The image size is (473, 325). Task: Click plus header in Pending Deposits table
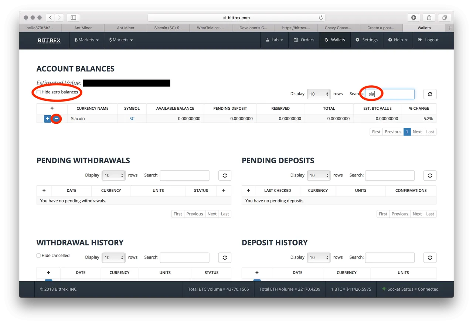[x=249, y=191]
